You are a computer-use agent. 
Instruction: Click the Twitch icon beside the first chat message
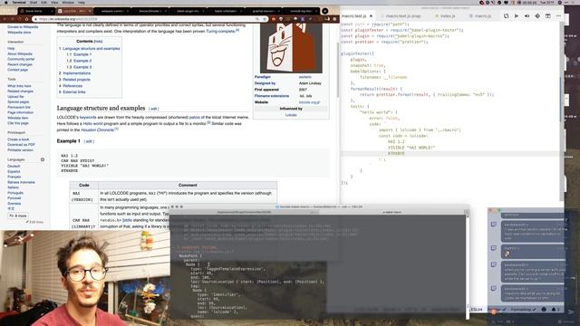coord(493,225)
